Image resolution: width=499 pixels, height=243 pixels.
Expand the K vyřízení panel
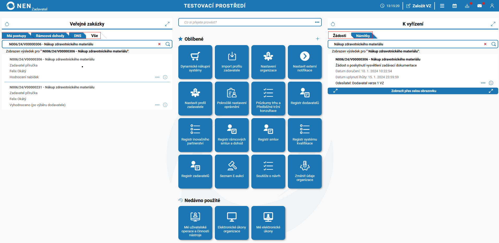pos(493,24)
